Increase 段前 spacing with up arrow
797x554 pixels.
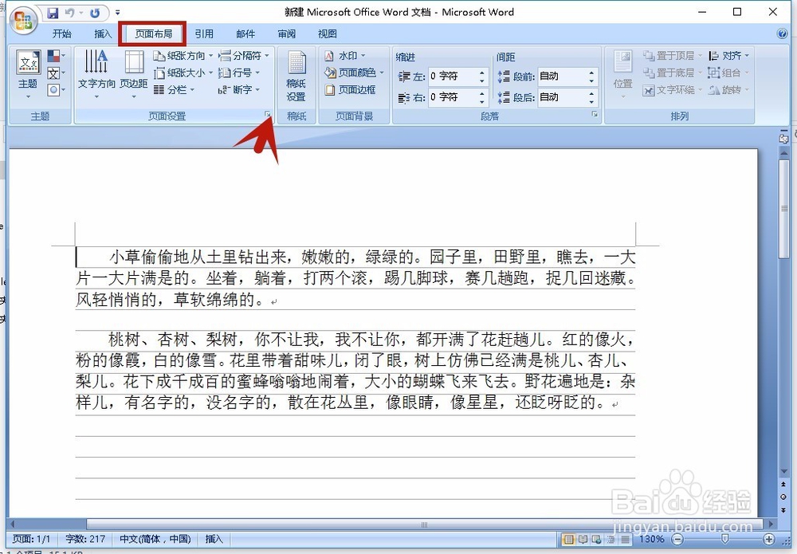[x=591, y=73]
